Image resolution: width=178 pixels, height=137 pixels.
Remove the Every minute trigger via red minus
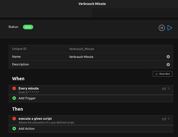coord(14,89)
